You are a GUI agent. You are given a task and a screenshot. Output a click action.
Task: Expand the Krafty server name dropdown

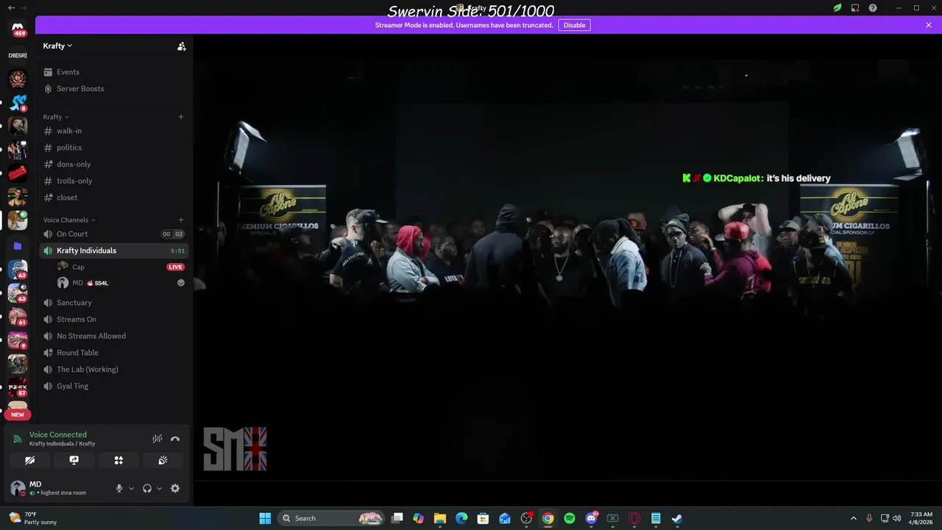(x=57, y=46)
